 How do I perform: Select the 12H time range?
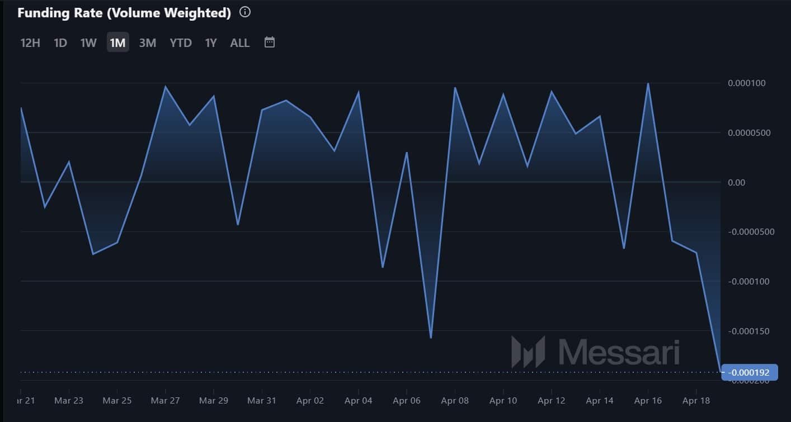pyautogui.click(x=30, y=42)
